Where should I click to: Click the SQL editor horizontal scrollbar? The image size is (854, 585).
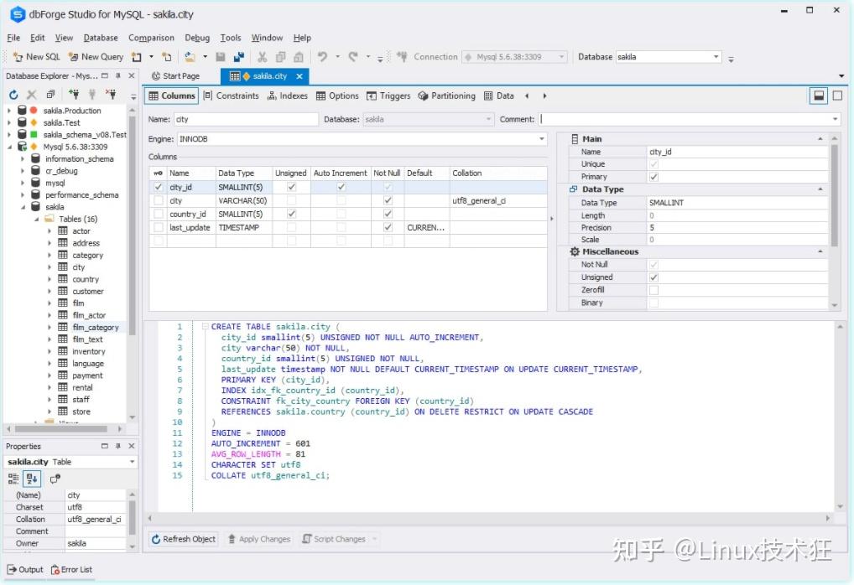click(x=488, y=518)
